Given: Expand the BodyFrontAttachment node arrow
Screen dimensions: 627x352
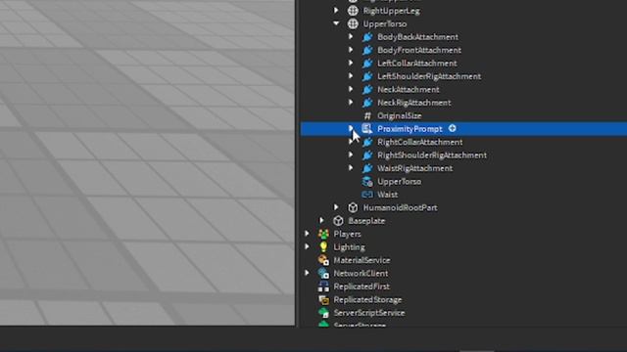Looking at the screenshot, I should pyautogui.click(x=351, y=50).
